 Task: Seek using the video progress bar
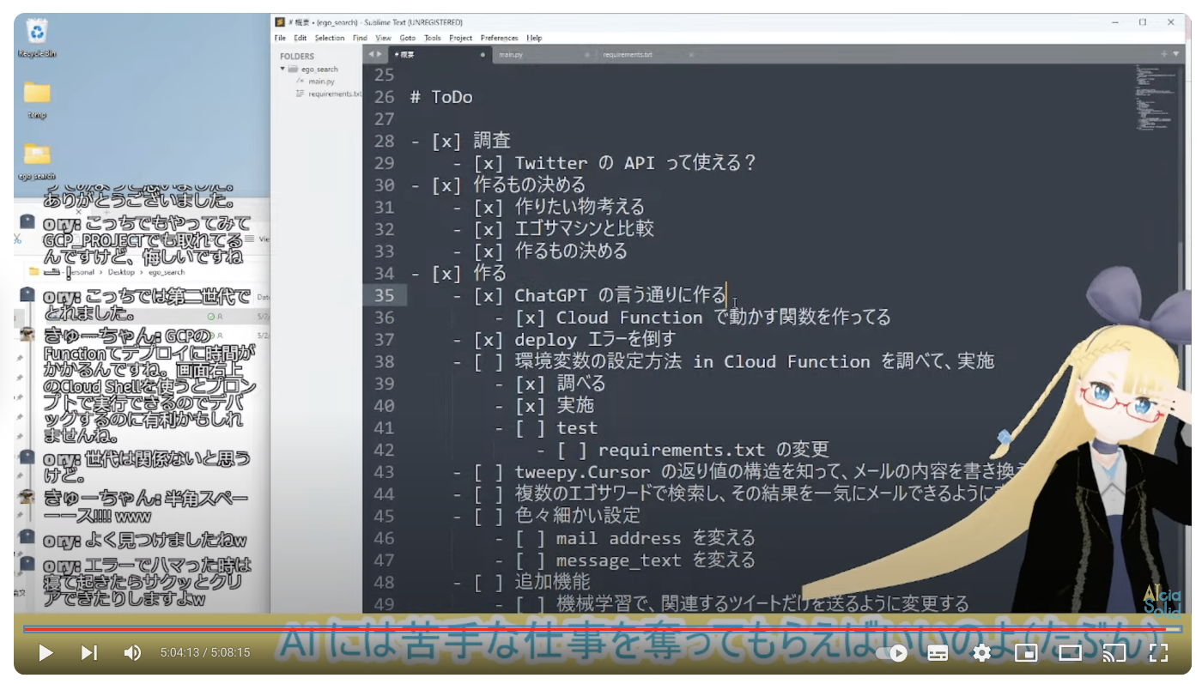(x=601, y=628)
